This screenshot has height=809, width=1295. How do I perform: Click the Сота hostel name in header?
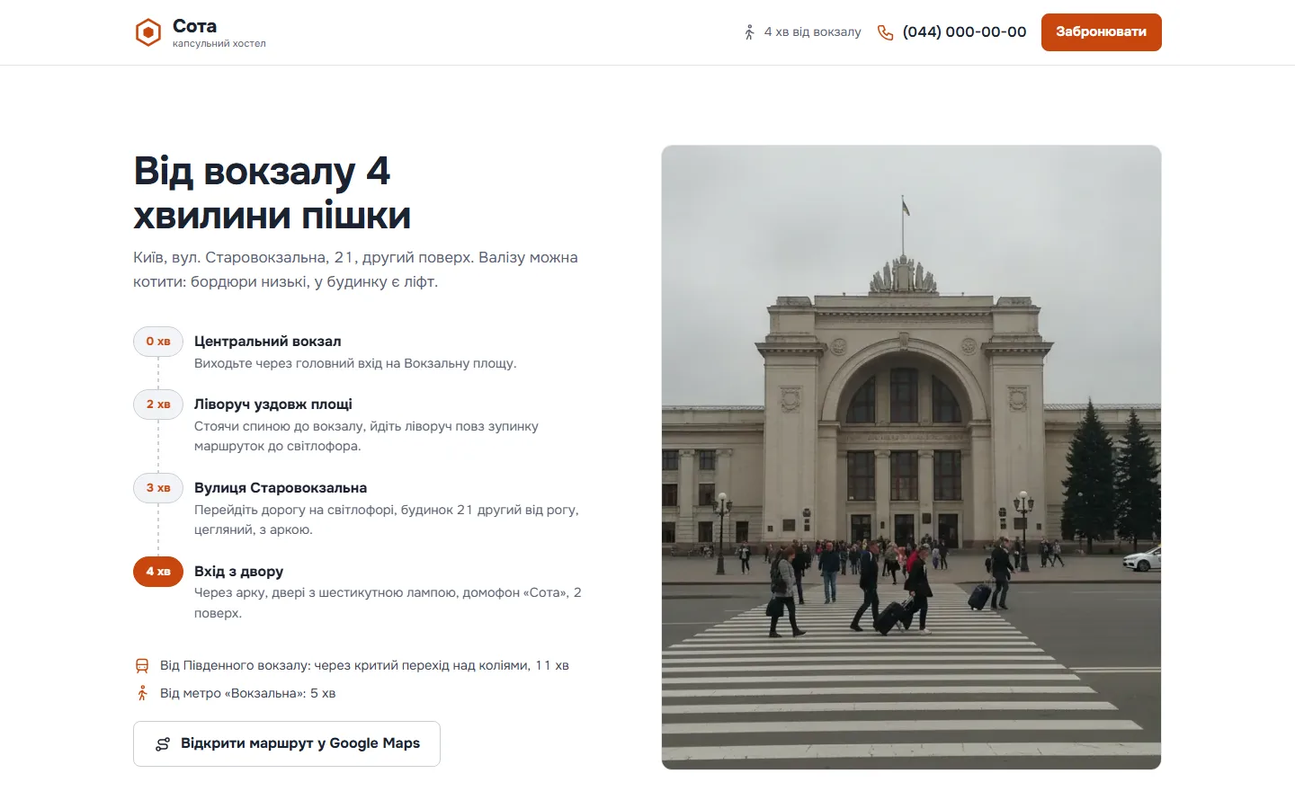(195, 26)
